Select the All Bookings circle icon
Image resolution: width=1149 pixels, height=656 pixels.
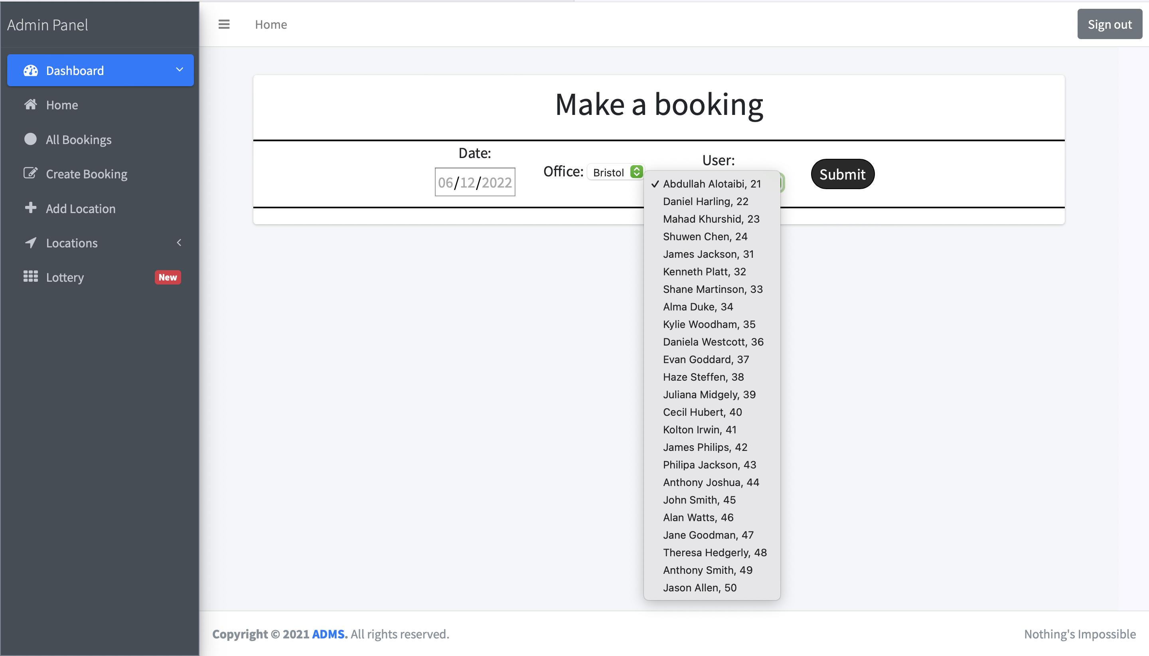click(x=30, y=139)
